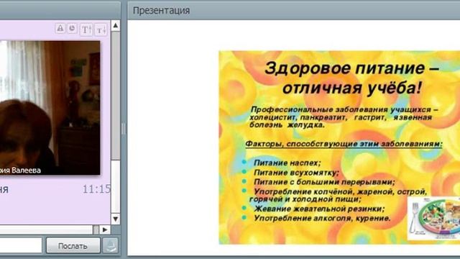The image size is (460, 259).
Task: Click the chat scrollbar up arrow
Action: [x=116, y=26]
